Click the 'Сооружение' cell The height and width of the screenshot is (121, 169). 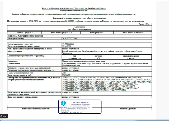pos(79,27)
